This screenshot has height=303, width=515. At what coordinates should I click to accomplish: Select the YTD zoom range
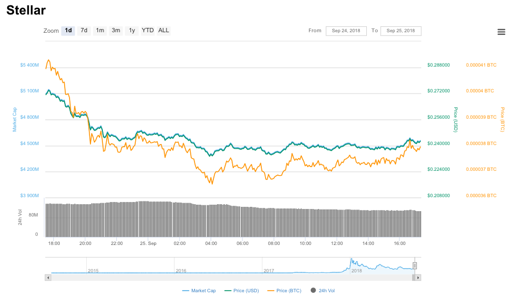(x=148, y=31)
